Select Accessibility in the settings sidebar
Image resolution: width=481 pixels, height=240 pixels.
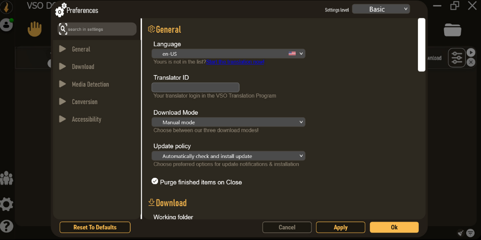point(87,119)
